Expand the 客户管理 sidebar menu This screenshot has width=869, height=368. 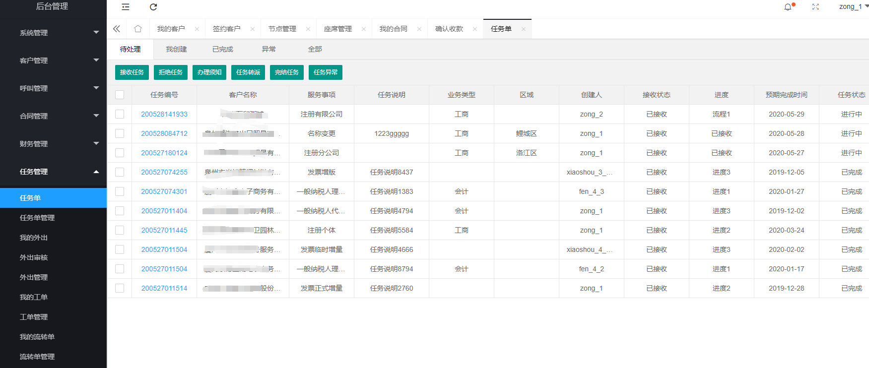pyautogui.click(x=53, y=61)
